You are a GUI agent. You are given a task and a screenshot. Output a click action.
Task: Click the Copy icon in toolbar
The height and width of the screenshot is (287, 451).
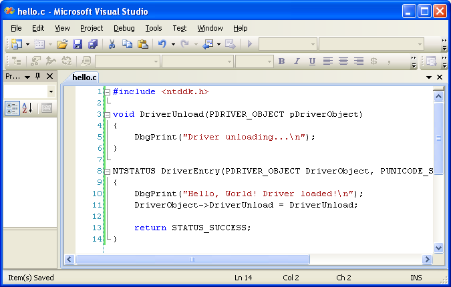coord(127,44)
